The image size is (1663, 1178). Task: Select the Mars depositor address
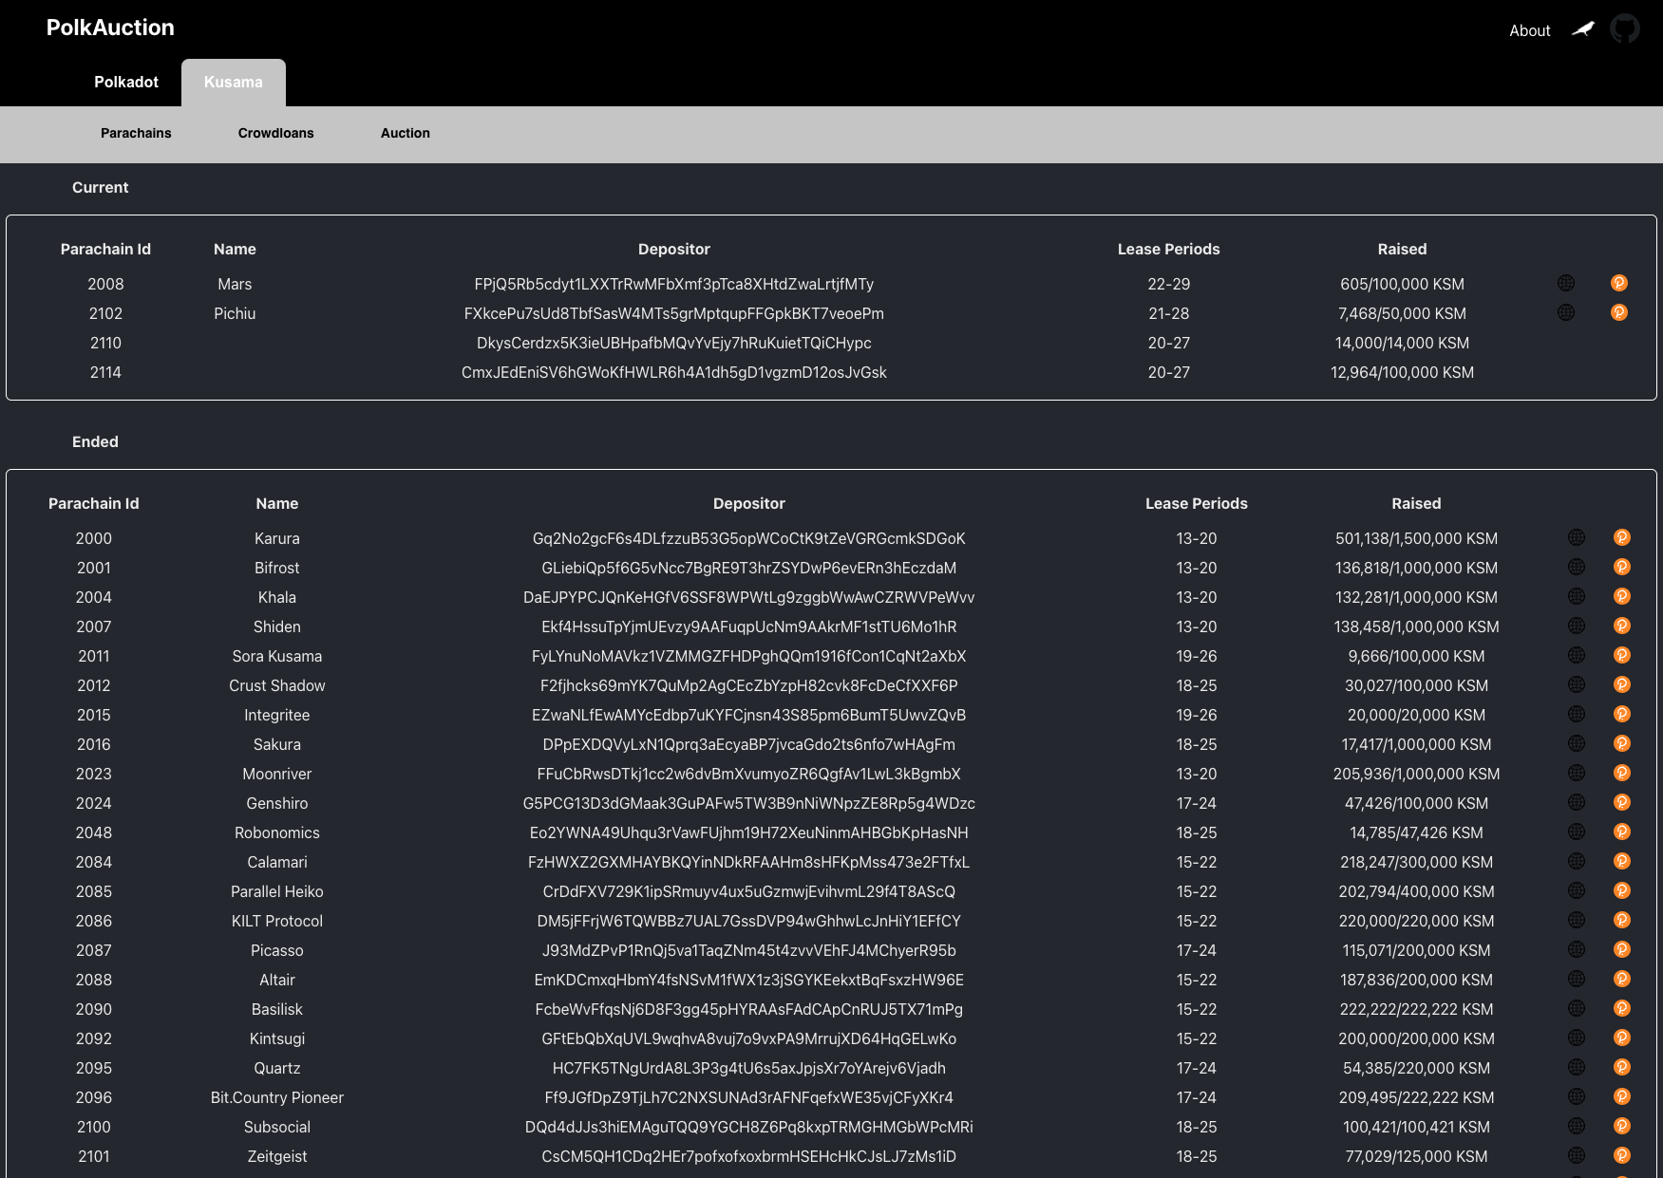pos(674,284)
